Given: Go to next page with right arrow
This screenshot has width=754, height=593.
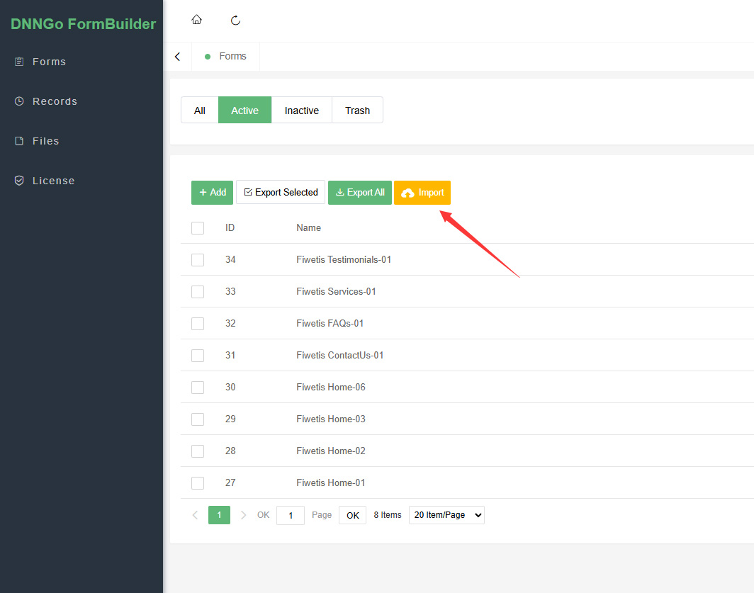Looking at the screenshot, I should 243,515.
